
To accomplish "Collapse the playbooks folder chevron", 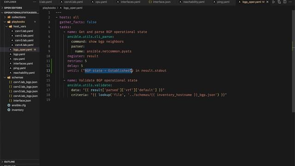I will click(5, 22).
